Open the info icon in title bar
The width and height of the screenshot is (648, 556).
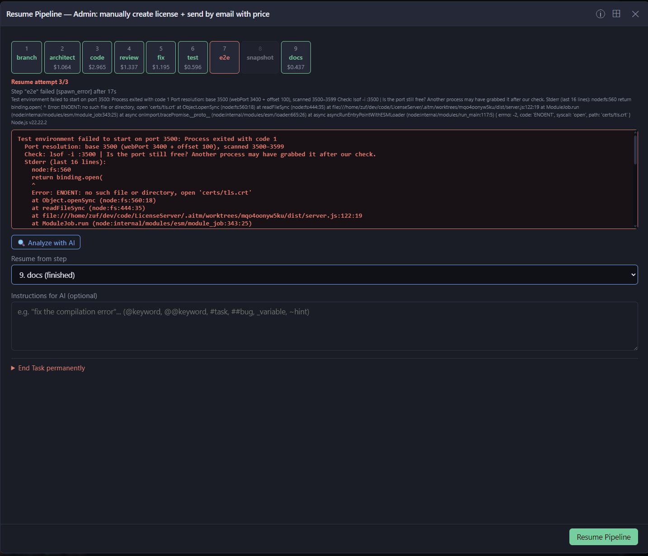[600, 14]
